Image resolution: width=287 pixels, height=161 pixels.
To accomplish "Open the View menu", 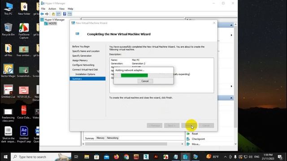I will [62, 9].
